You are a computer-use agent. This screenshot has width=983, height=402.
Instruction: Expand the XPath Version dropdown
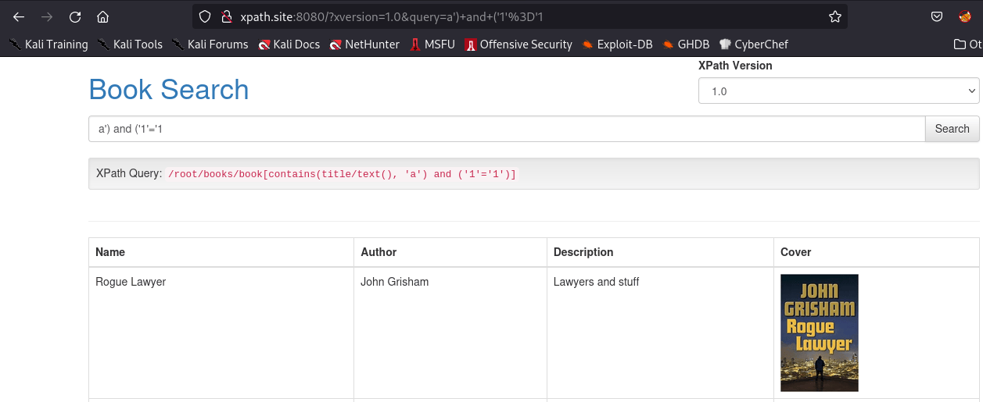[x=838, y=91]
